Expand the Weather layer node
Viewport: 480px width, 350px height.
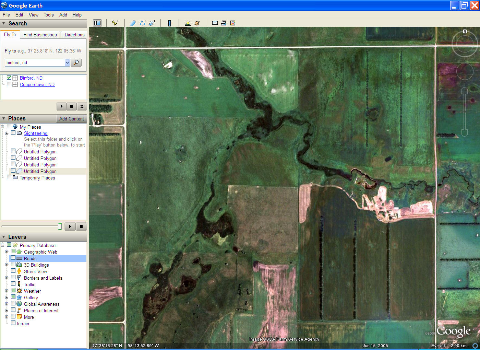(7, 291)
